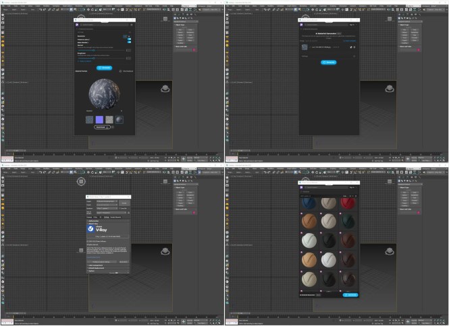Viewport: 449px width, 326px height.
Task: Click Sign in in the leather materials browser
Action: pos(352,187)
